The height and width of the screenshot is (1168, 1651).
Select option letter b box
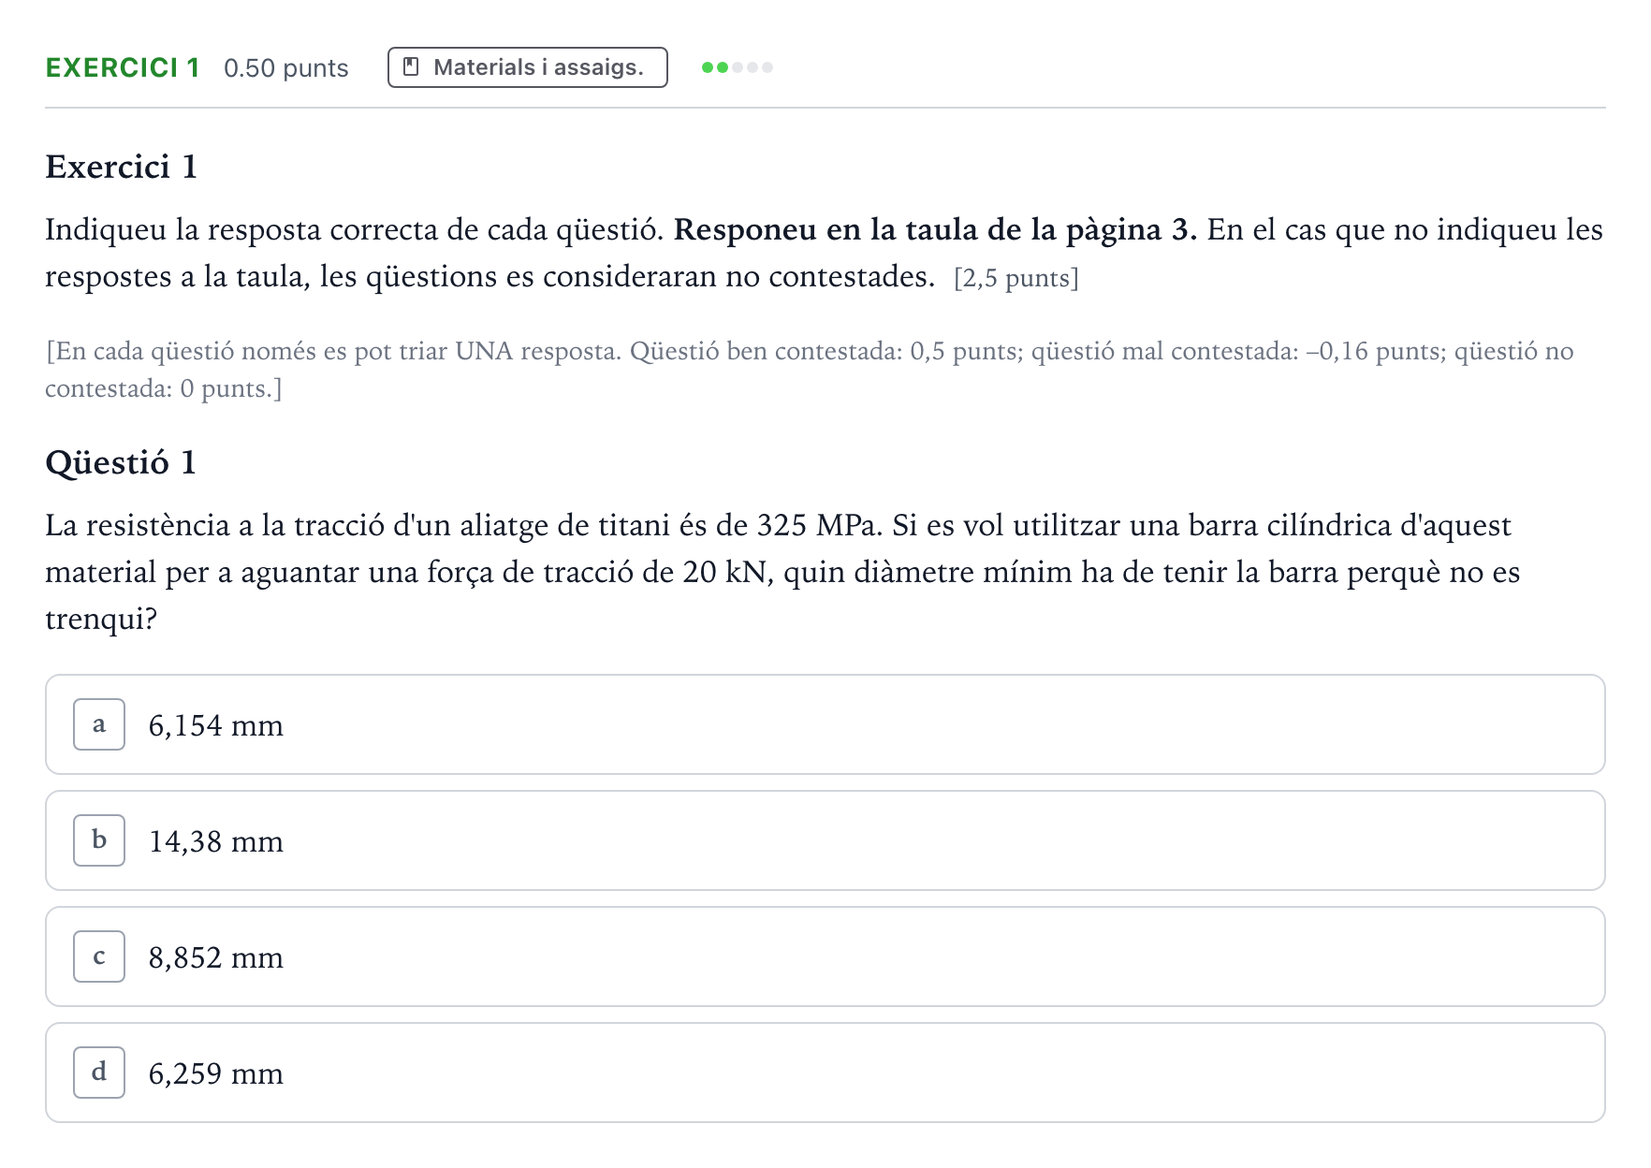coord(99,840)
